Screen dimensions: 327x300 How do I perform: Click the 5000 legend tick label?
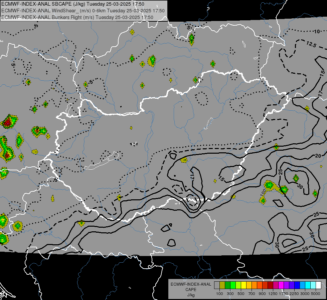[x=316, y=294]
